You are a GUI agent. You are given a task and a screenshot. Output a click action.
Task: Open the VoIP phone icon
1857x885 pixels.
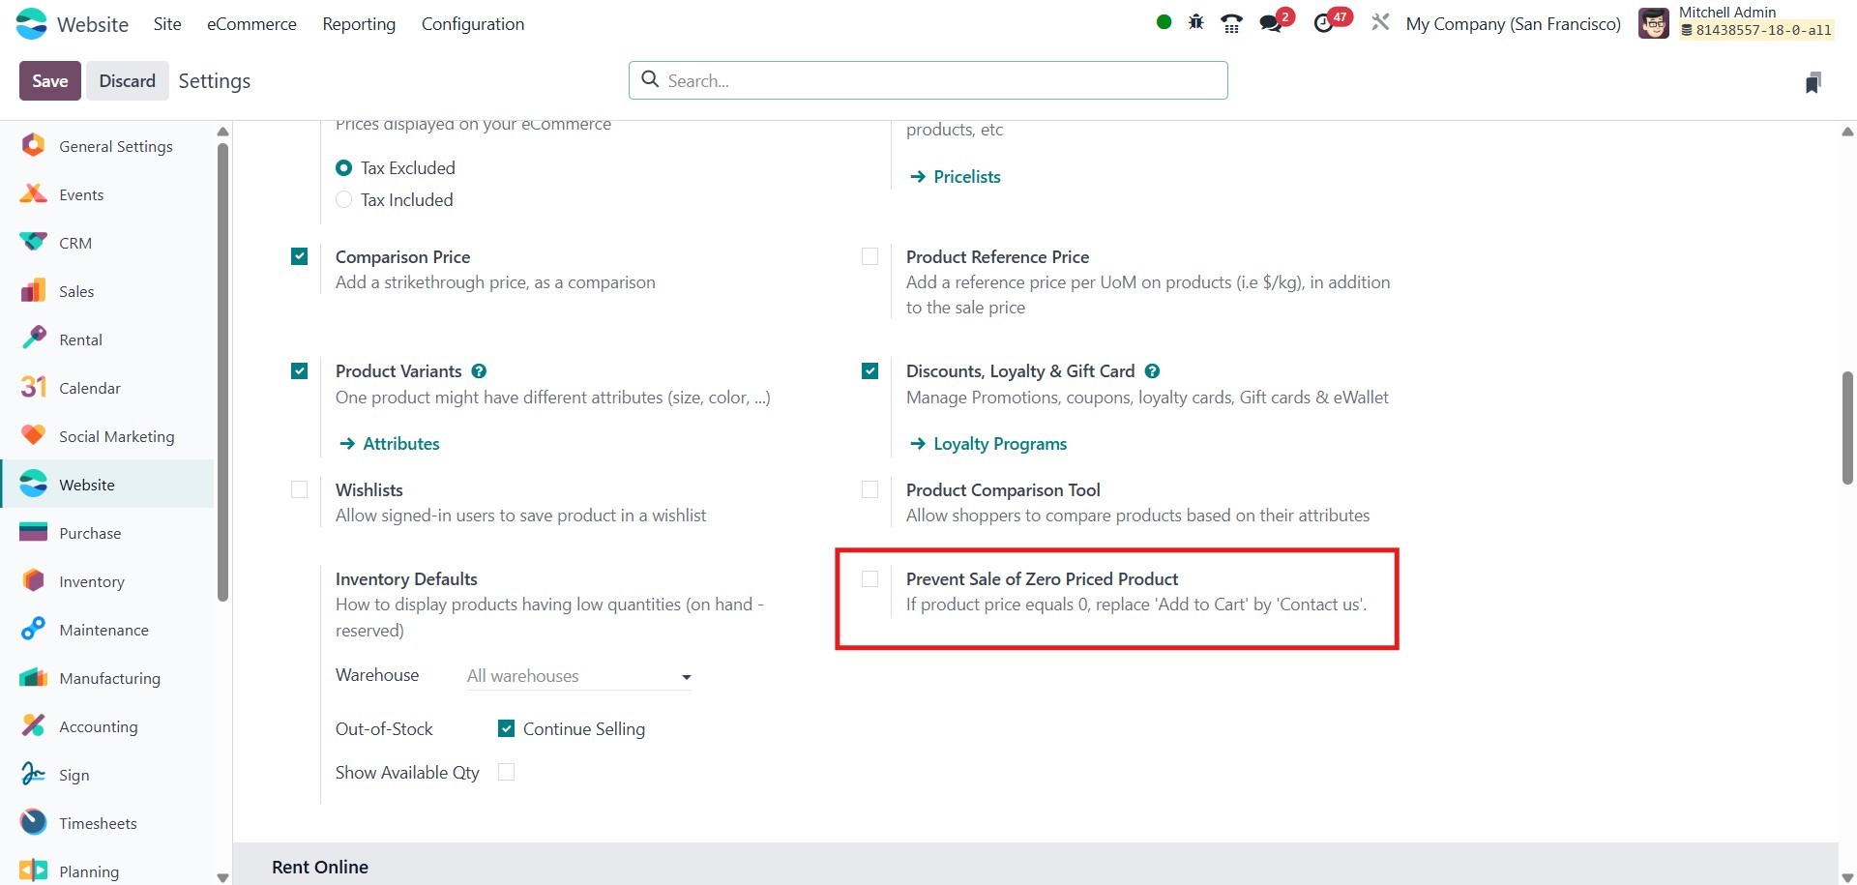[x=1231, y=23]
